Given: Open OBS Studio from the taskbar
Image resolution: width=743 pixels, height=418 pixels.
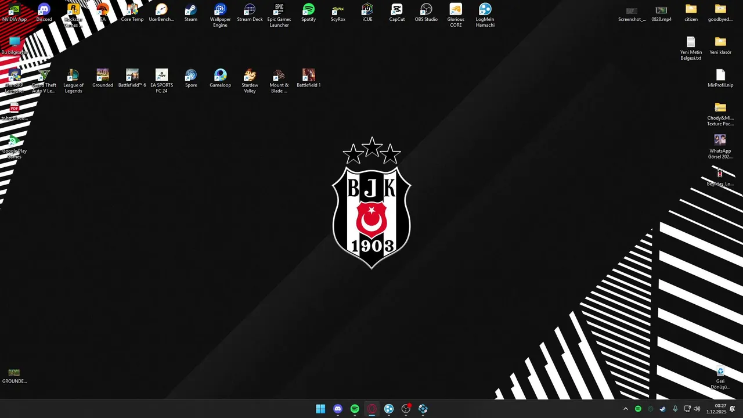Looking at the screenshot, I should click(406, 409).
